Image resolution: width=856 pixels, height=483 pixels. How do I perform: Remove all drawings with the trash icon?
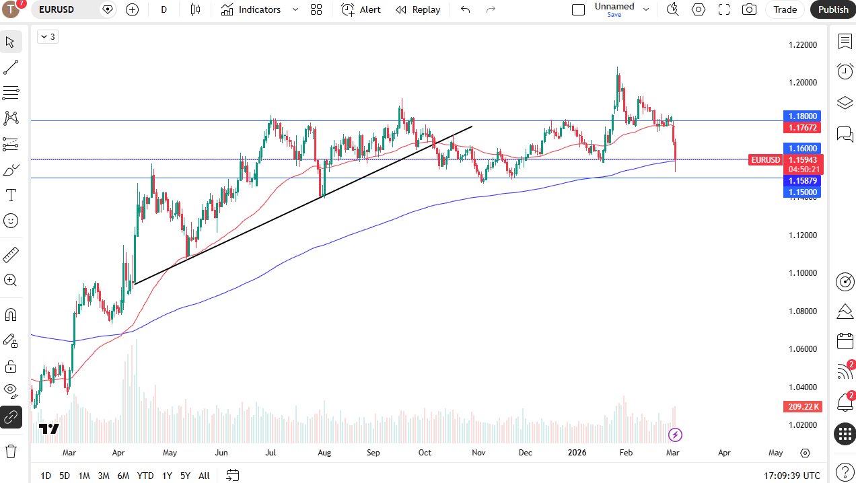click(x=11, y=451)
